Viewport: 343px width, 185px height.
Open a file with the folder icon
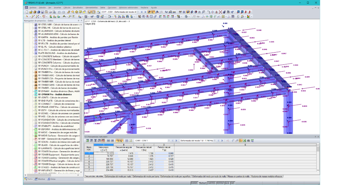click(x=31, y=12)
